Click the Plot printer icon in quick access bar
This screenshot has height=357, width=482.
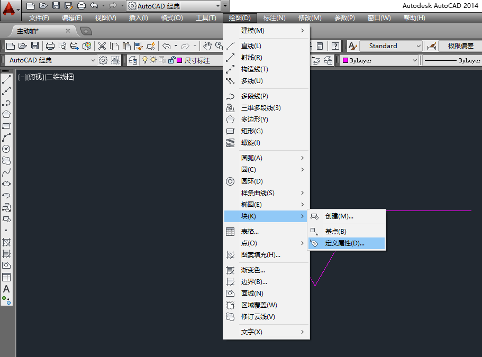81,5
